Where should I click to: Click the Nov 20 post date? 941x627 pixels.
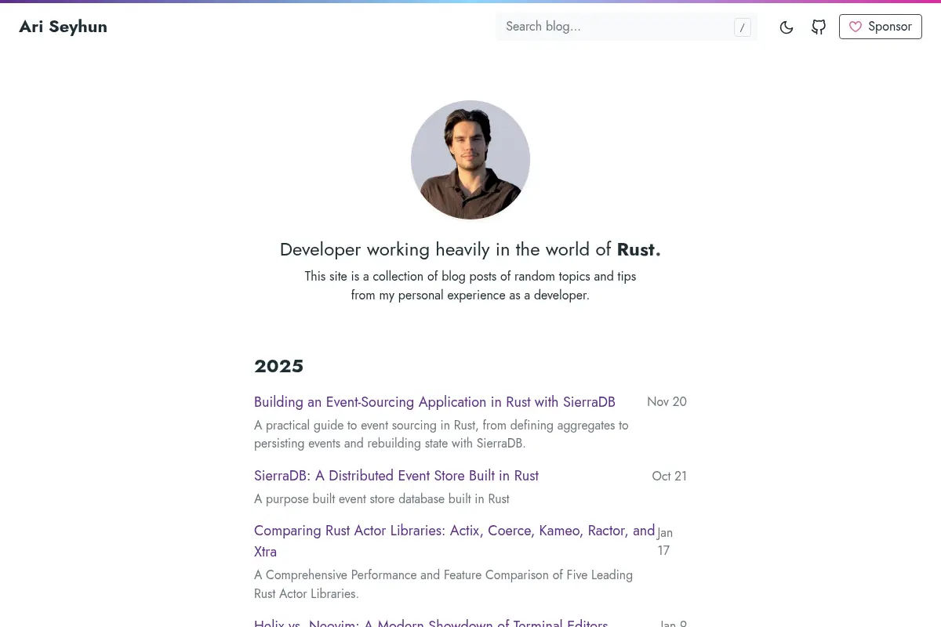pos(667,401)
